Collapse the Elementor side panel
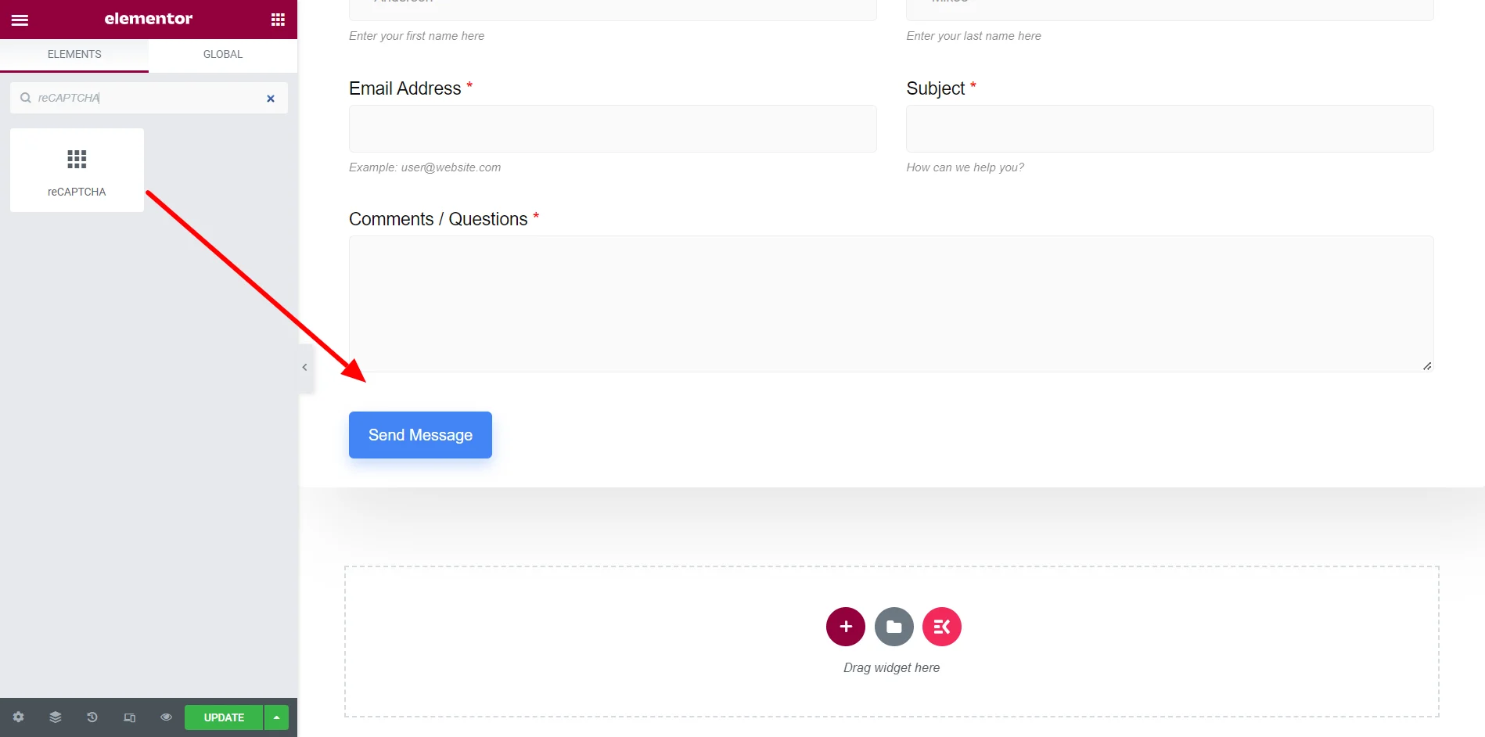 click(x=305, y=367)
